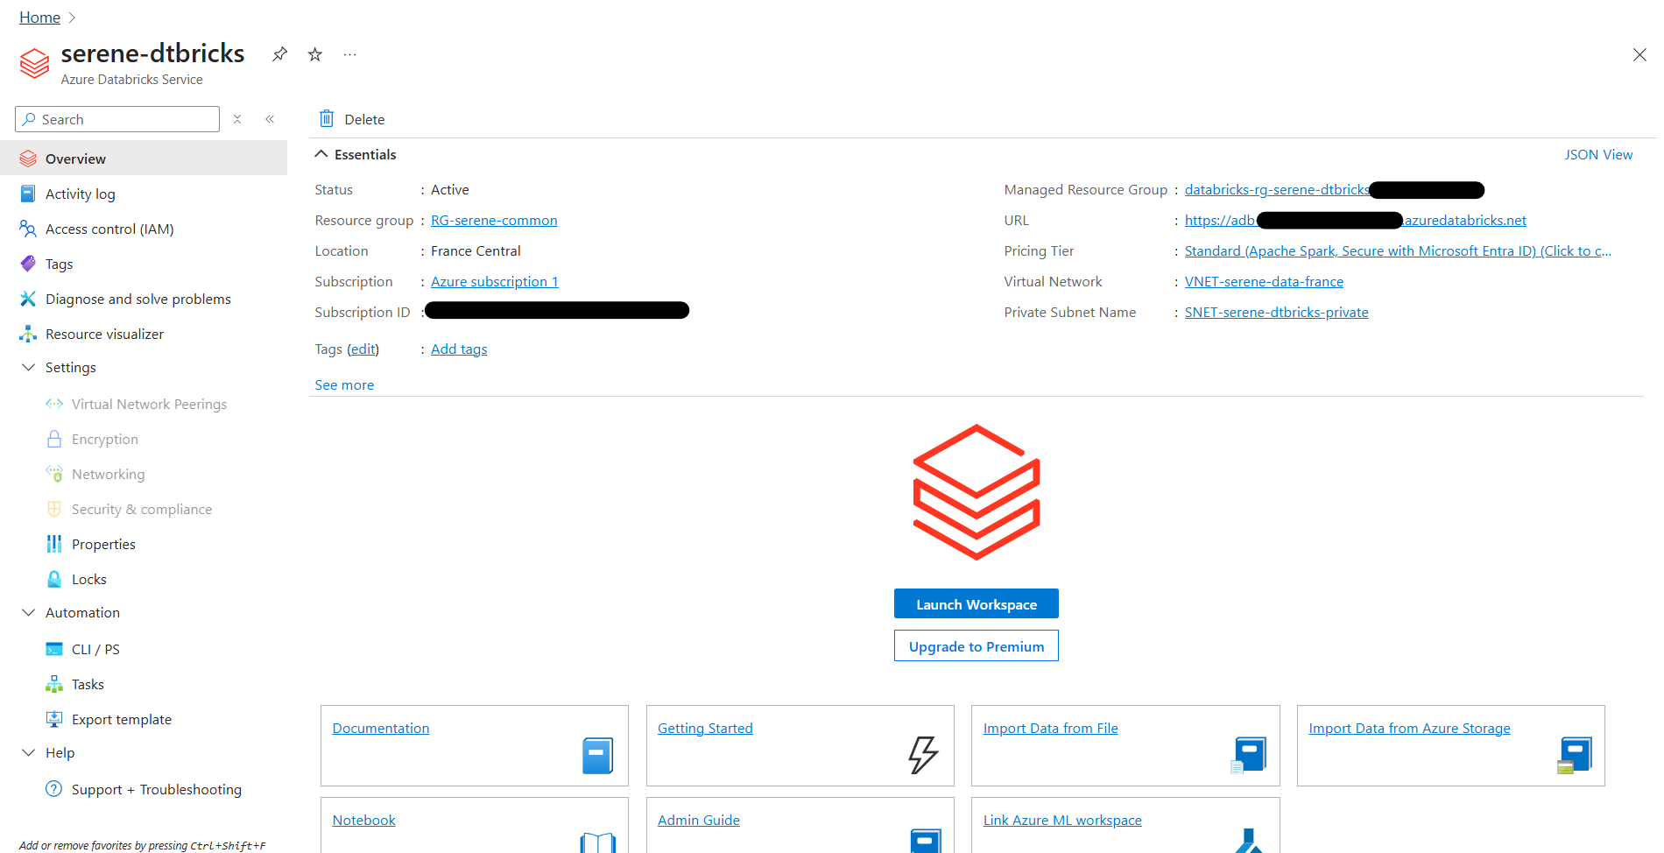The width and height of the screenshot is (1664, 853).
Task: Click Diagnose and solve problems wrench icon
Action: coord(28,299)
